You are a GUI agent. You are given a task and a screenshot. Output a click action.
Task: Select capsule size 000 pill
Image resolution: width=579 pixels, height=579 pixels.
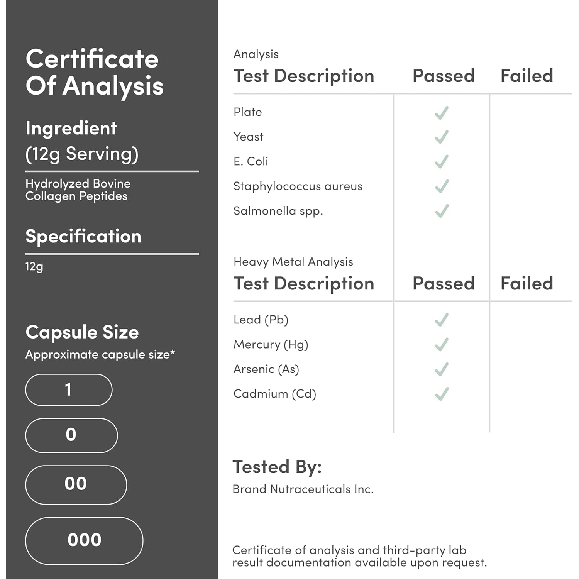click(84, 541)
